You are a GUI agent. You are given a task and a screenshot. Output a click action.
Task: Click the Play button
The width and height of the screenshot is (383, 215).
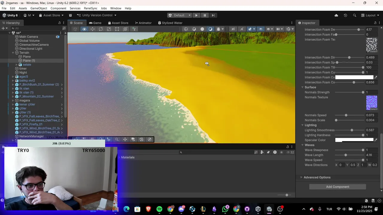click(x=196, y=15)
